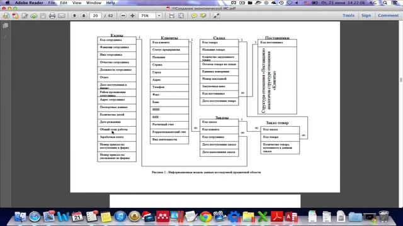Toggle read mode full-screen icon
The height and width of the screenshot is (226, 403).
(216, 16)
